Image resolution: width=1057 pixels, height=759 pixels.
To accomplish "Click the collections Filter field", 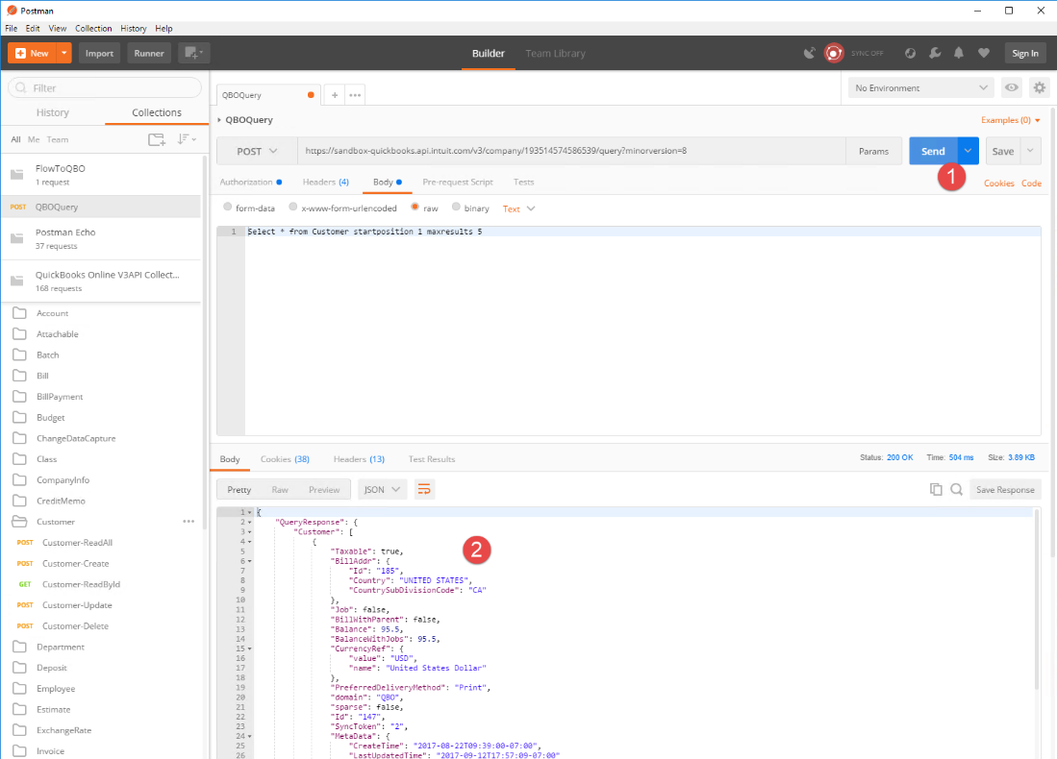I will click(105, 87).
